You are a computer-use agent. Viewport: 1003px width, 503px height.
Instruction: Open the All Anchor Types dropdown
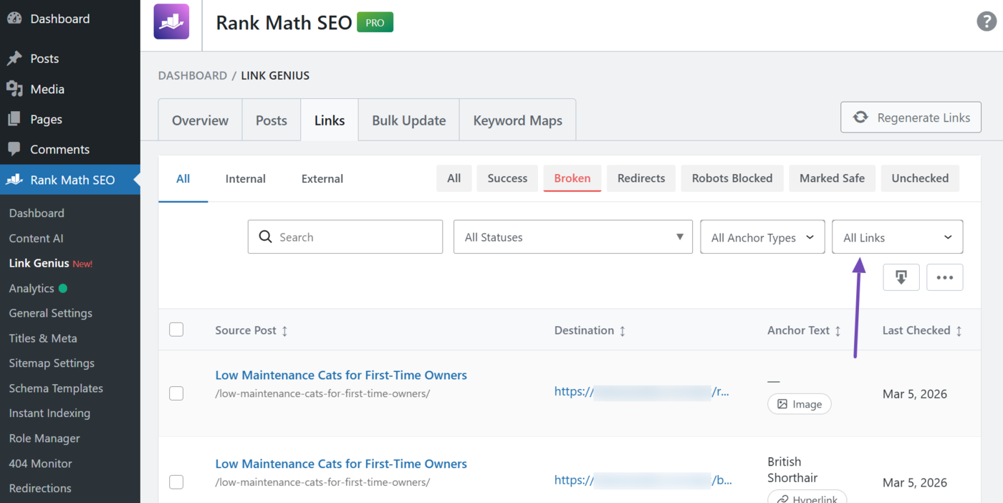[762, 237]
